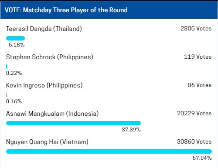Select Asnawi Mangkualam (Indonesia) option
Image resolution: width=218 pixels, height=168 pixels.
coord(52,114)
